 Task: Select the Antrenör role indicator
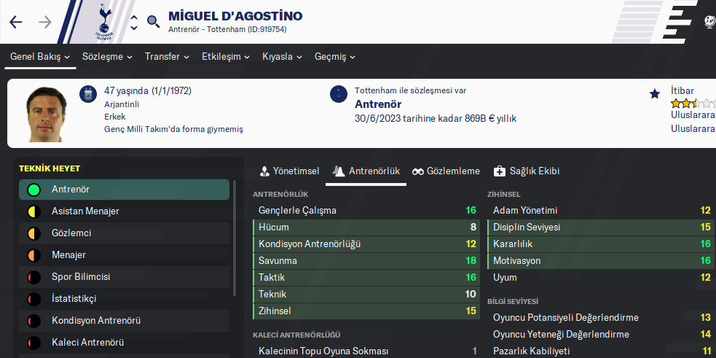point(34,190)
